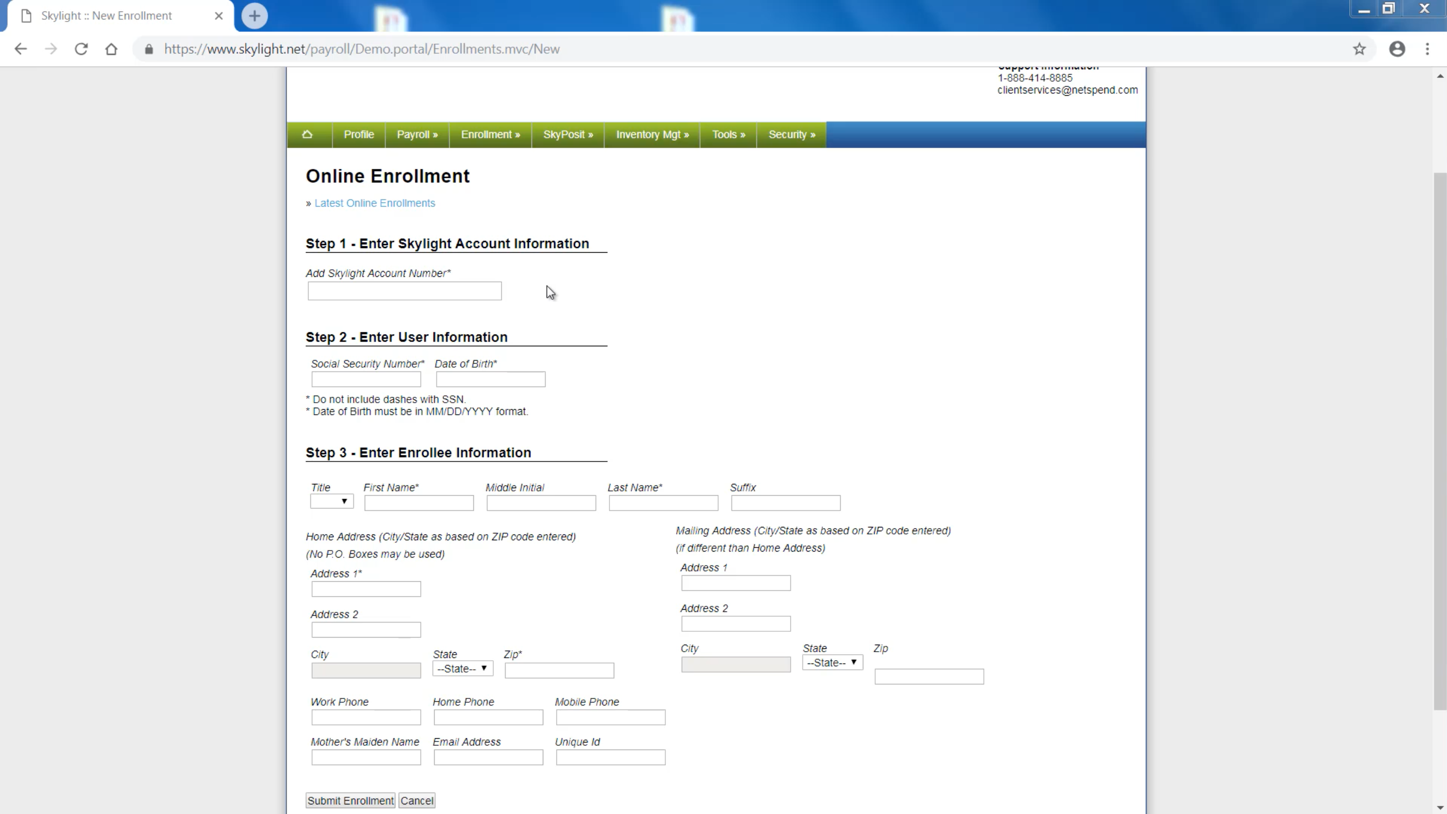Click the padlock site security icon
Screen dimensions: 1447x814
click(149, 49)
